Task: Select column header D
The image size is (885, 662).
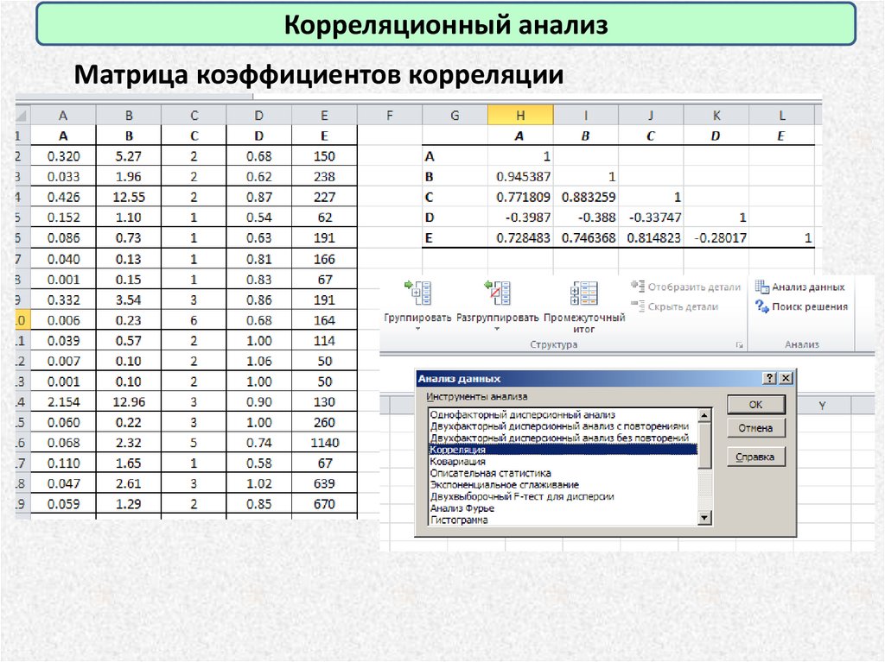Action: click(259, 116)
